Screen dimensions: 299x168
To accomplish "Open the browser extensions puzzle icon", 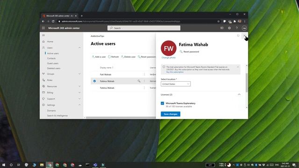I will tap(235, 21).
